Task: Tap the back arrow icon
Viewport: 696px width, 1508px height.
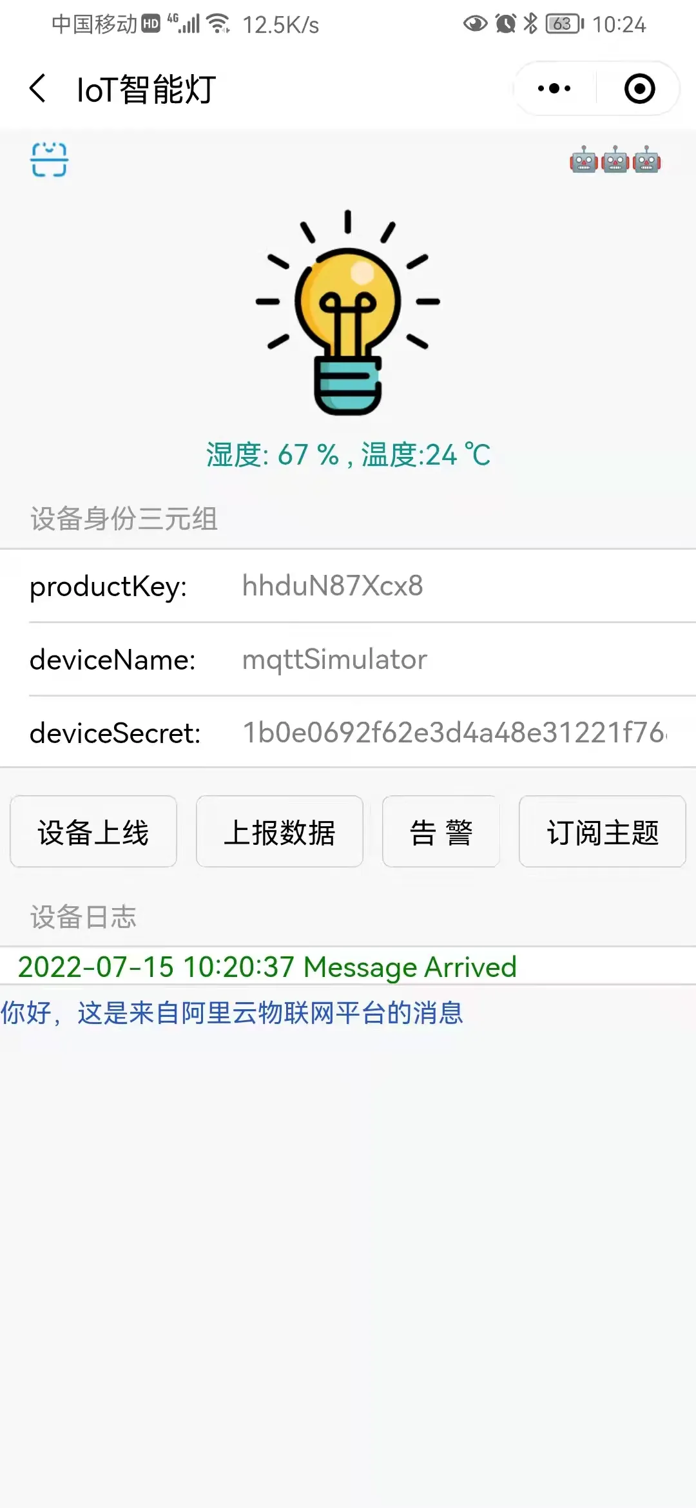Action: (x=37, y=88)
